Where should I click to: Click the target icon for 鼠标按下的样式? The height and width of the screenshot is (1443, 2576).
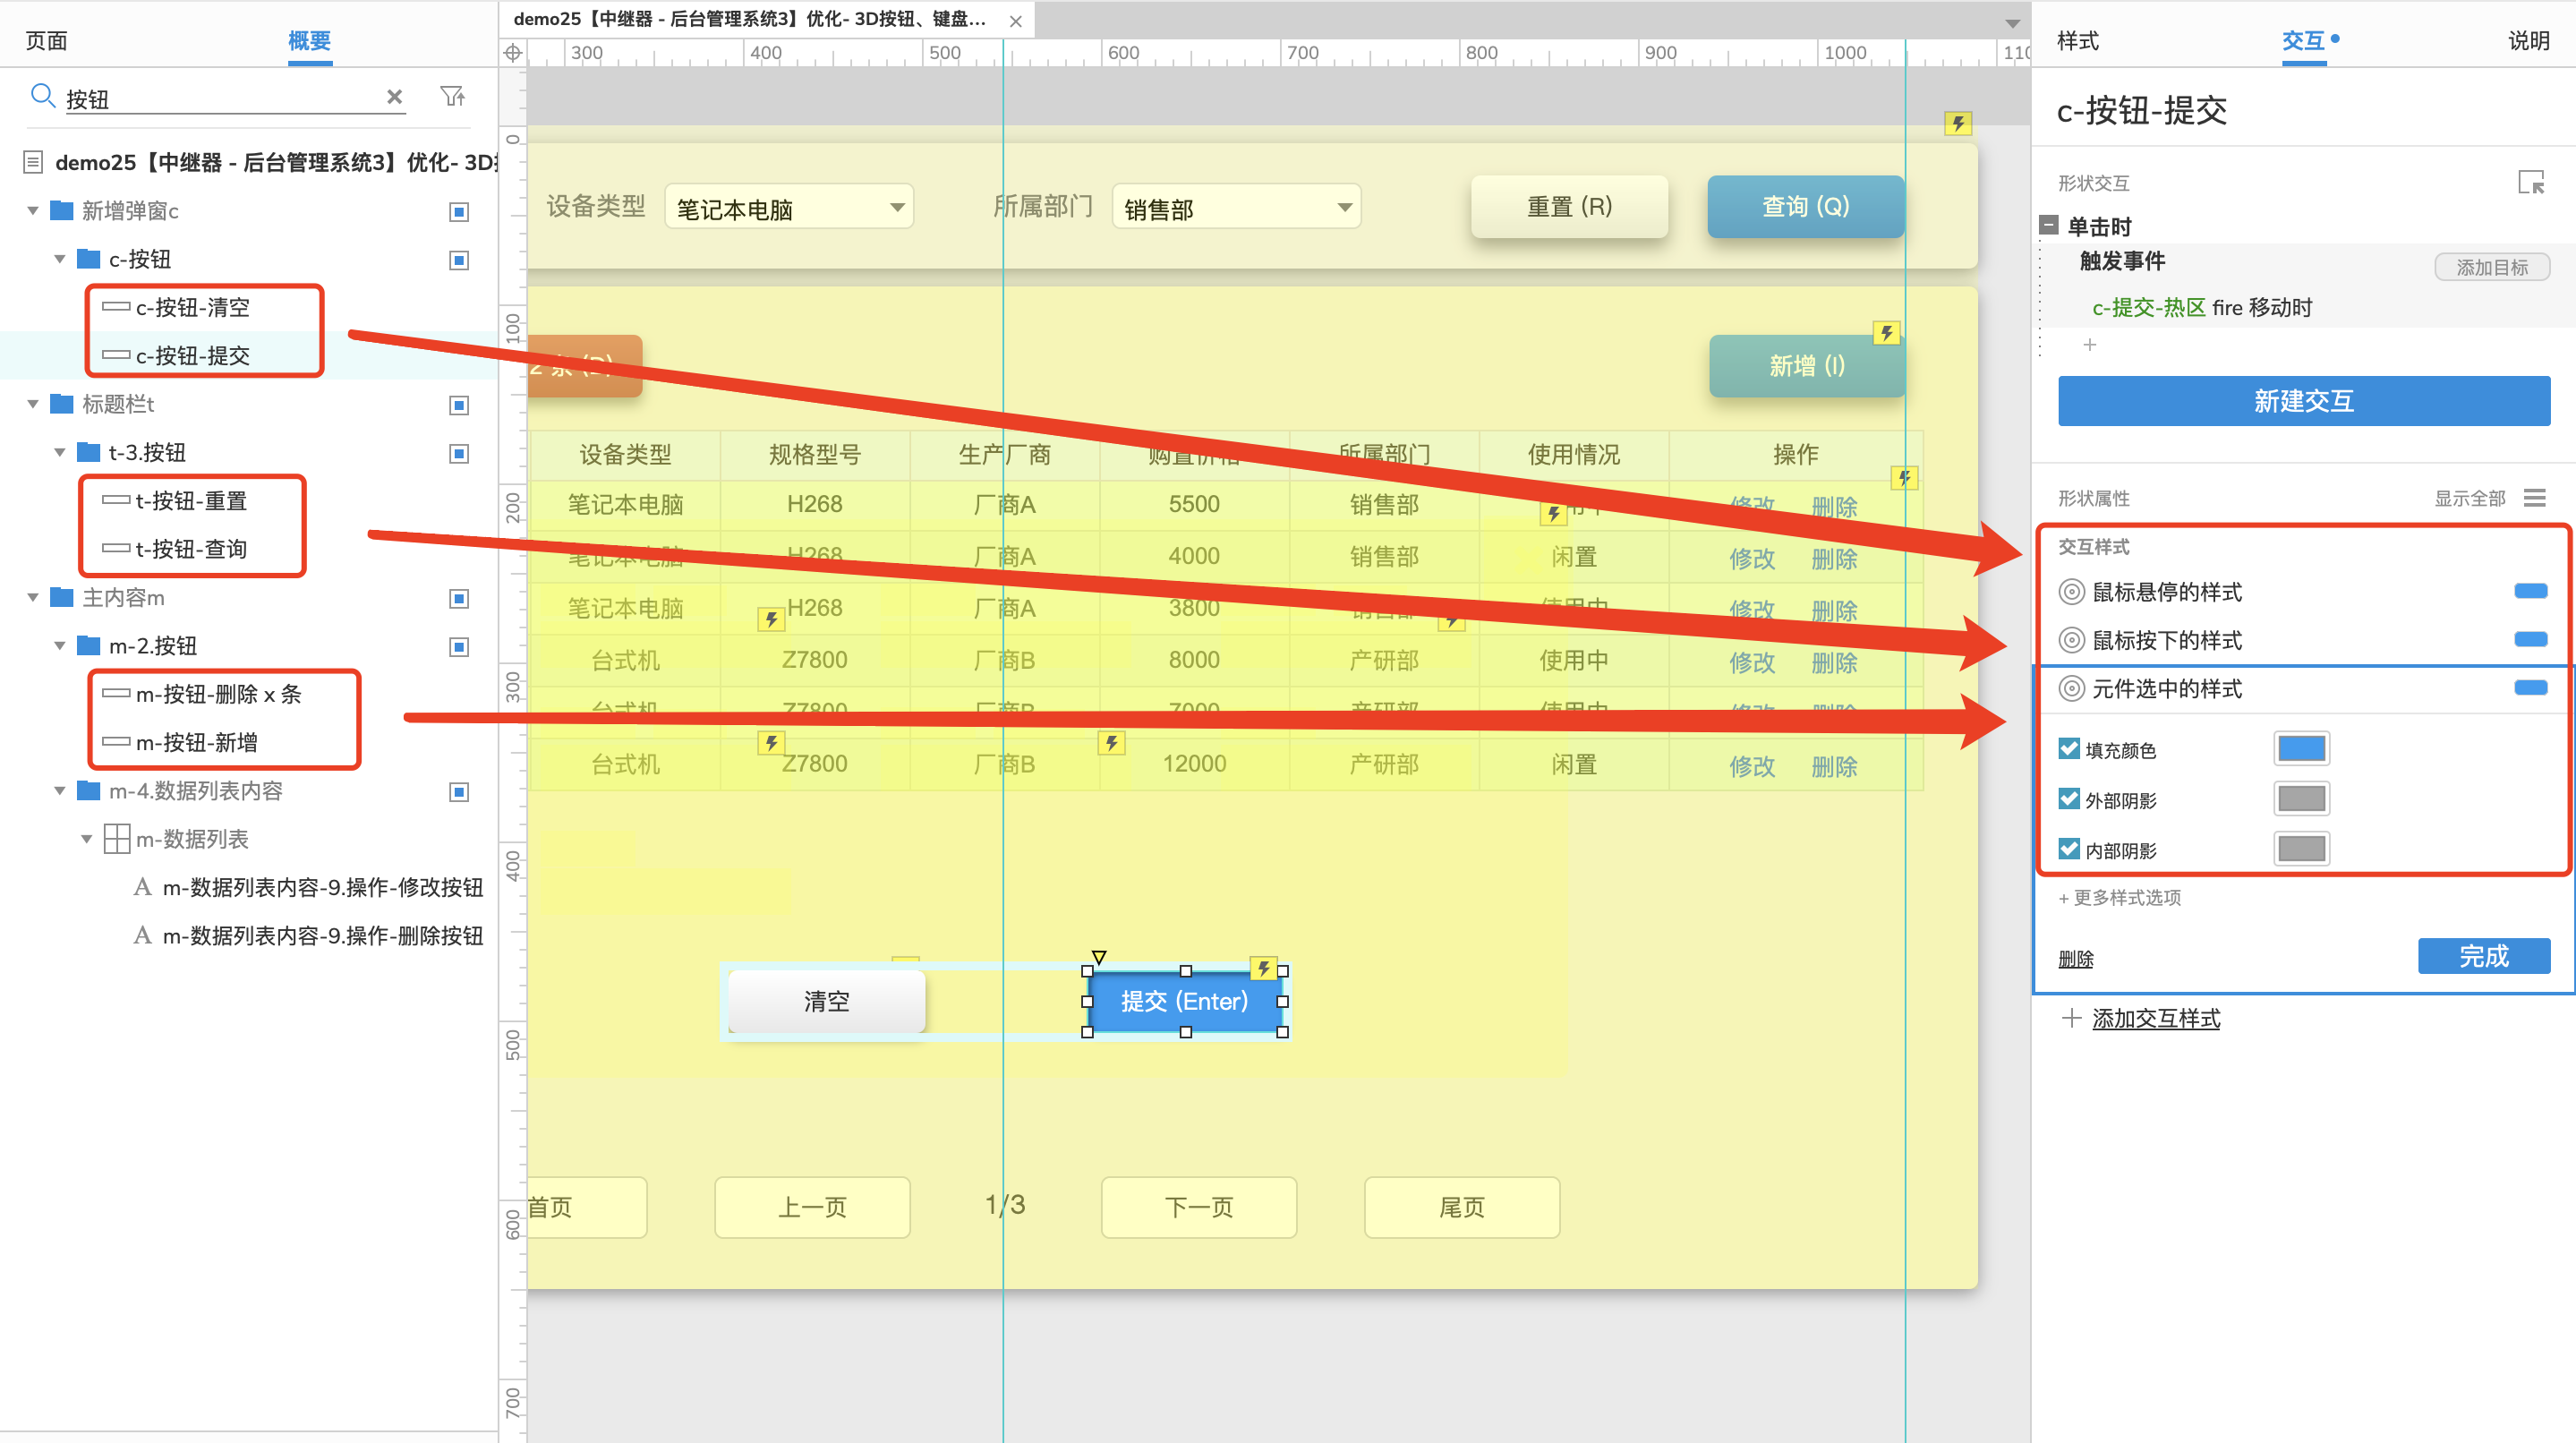(x=2072, y=640)
